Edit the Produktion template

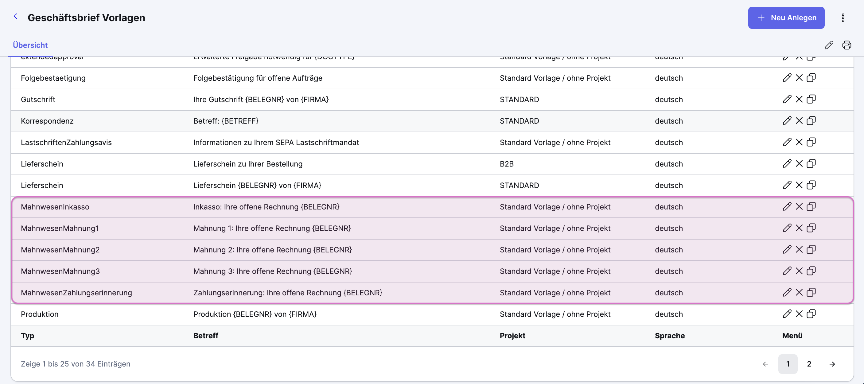click(787, 314)
